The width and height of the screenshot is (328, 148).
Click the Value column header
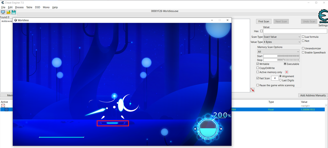pyautogui.click(x=304, y=102)
